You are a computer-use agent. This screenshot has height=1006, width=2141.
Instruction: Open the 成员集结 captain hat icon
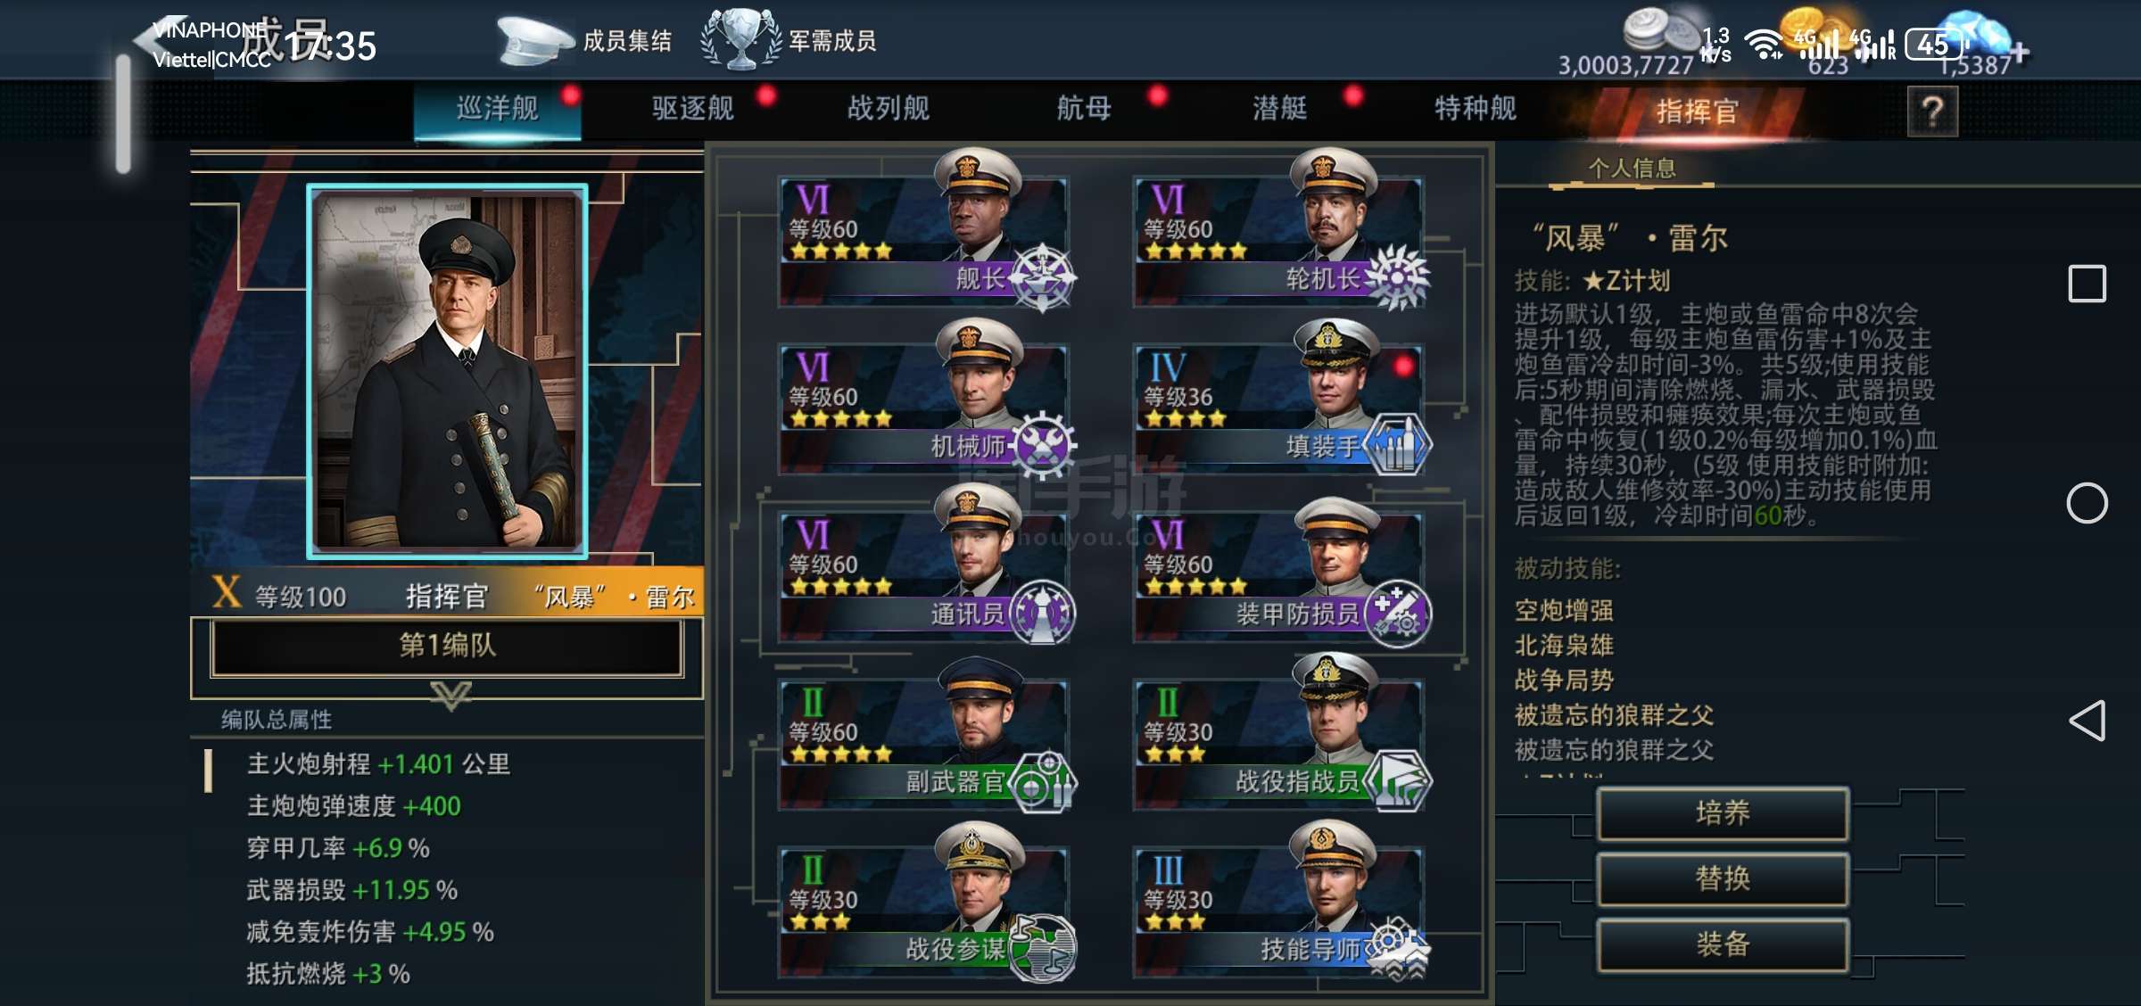pos(533,41)
